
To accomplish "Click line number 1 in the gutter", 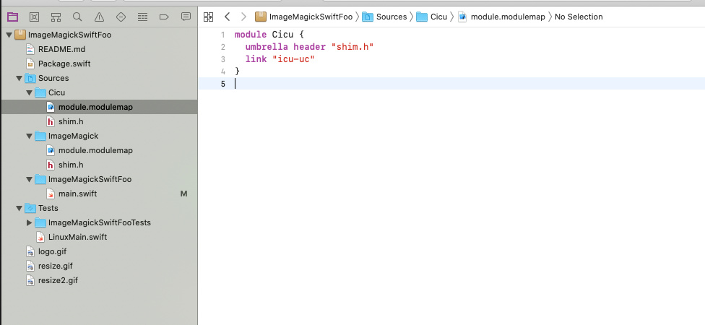I will [222, 35].
